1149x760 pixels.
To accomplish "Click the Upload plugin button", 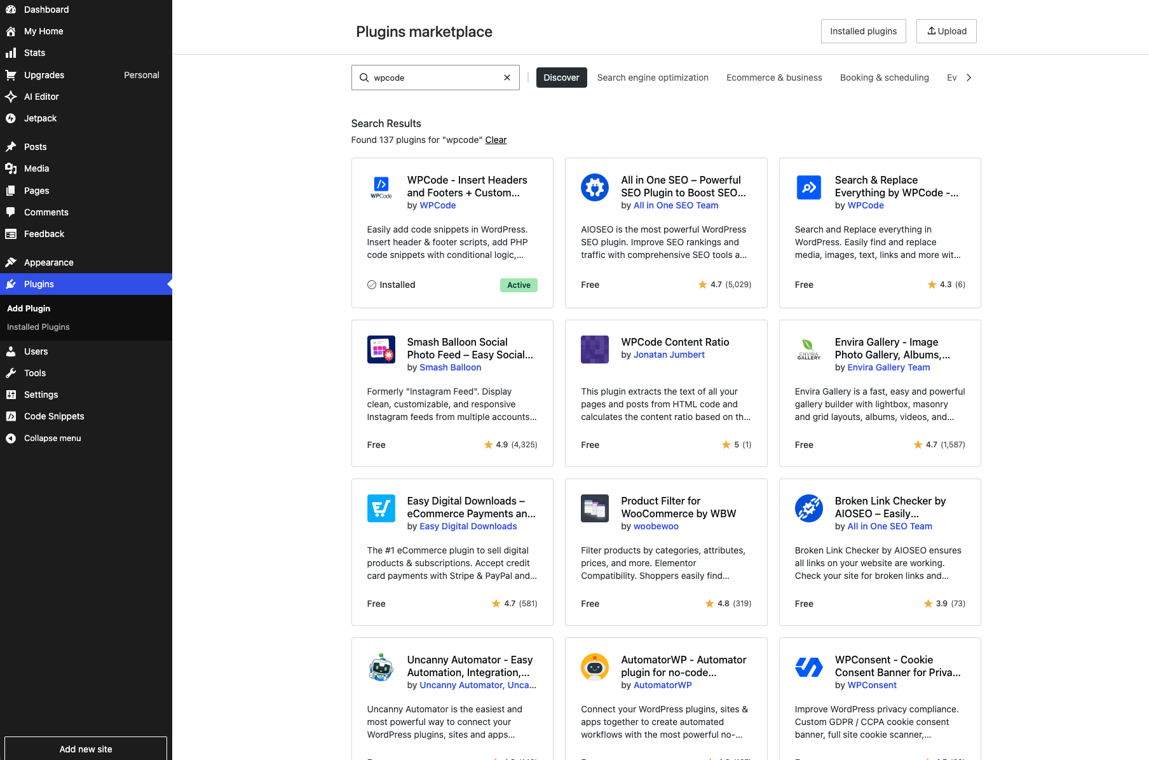I will [x=946, y=31].
